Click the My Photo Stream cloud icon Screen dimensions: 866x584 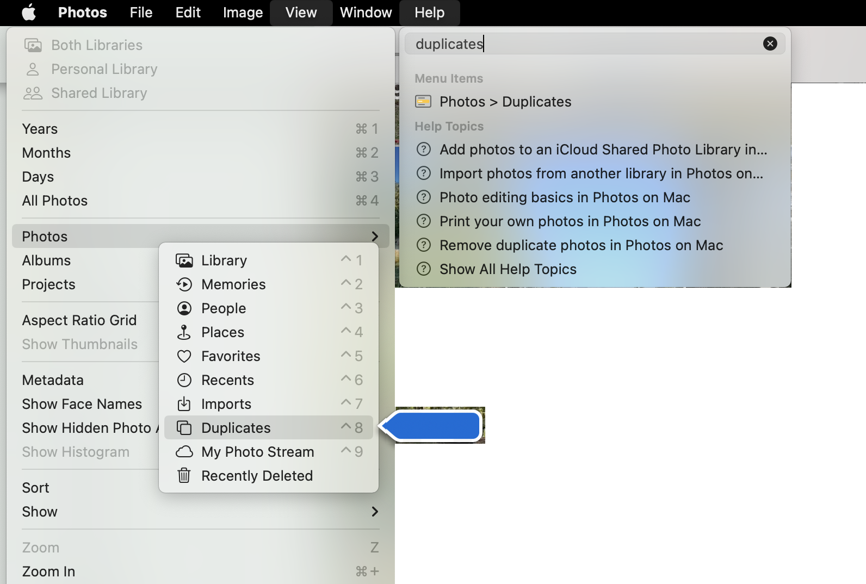coord(184,452)
